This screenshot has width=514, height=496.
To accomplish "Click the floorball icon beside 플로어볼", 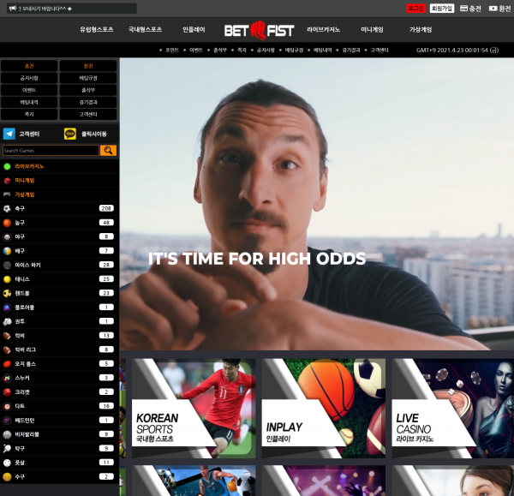I will 7,308.
